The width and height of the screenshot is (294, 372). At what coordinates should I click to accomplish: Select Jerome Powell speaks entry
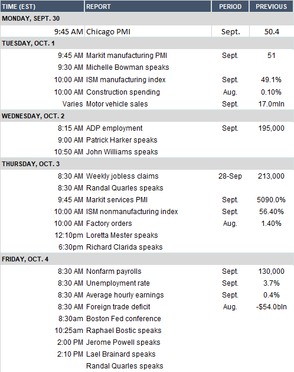[x=123, y=342]
